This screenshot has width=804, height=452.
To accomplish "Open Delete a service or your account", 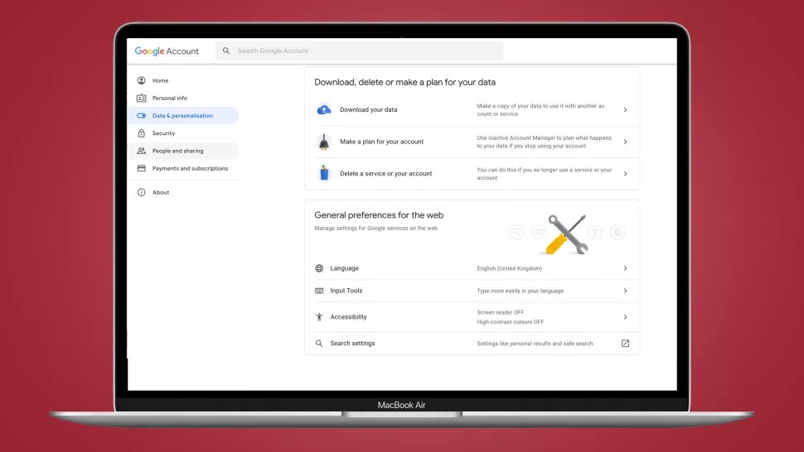I will coord(472,174).
